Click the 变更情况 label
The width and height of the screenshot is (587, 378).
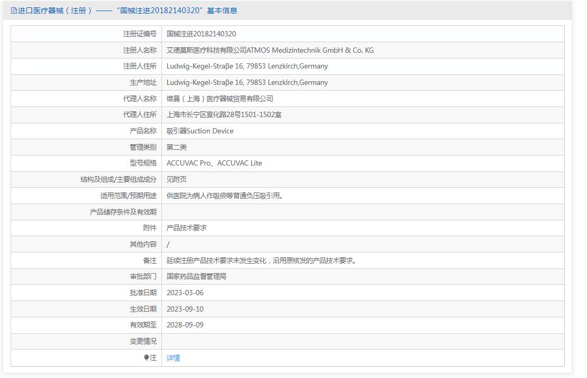point(143,341)
